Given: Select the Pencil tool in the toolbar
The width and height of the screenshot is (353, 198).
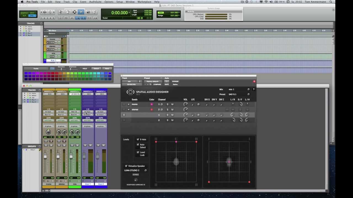Looking at the screenshot, I should pos(95,12).
